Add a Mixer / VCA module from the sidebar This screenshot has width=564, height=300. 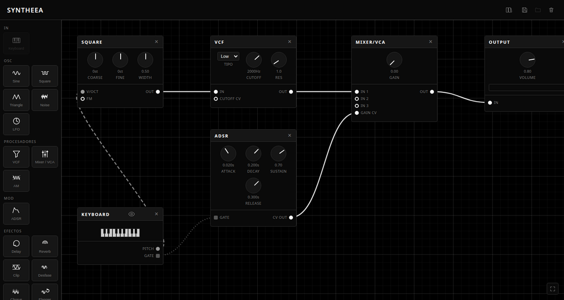coord(45,157)
